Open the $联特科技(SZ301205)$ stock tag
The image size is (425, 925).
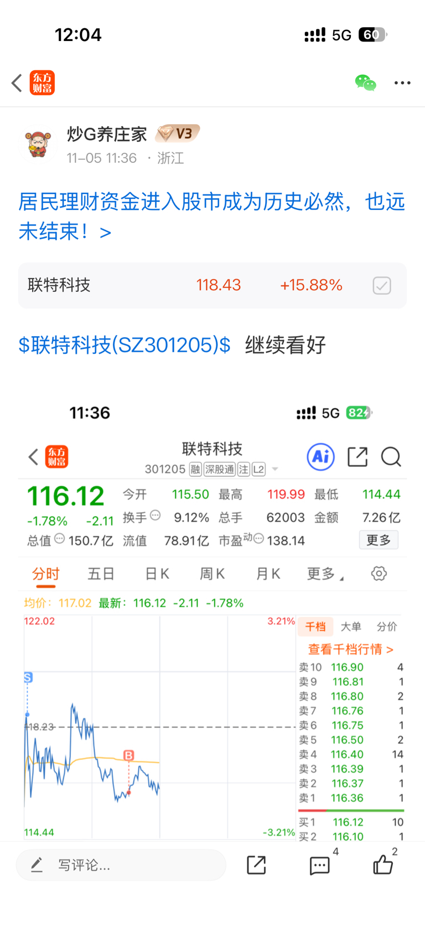coord(125,345)
